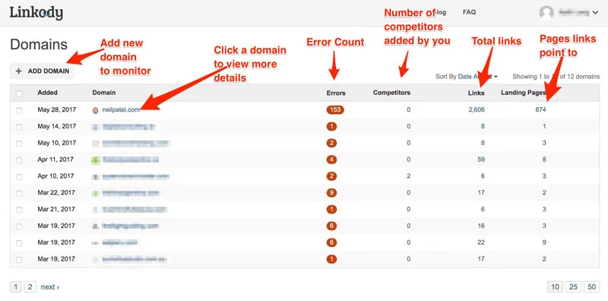Open links count 22
Screen dimensions: 608x301
[481, 242]
